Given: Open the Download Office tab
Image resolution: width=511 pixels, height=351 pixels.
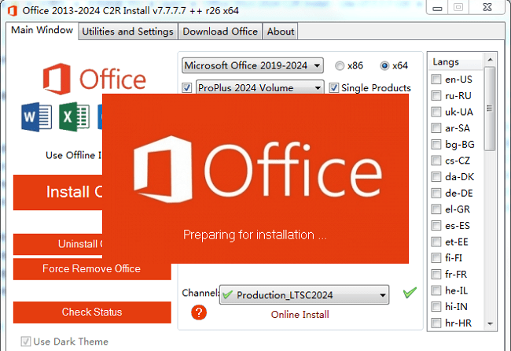Looking at the screenshot, I should point(220,31).
